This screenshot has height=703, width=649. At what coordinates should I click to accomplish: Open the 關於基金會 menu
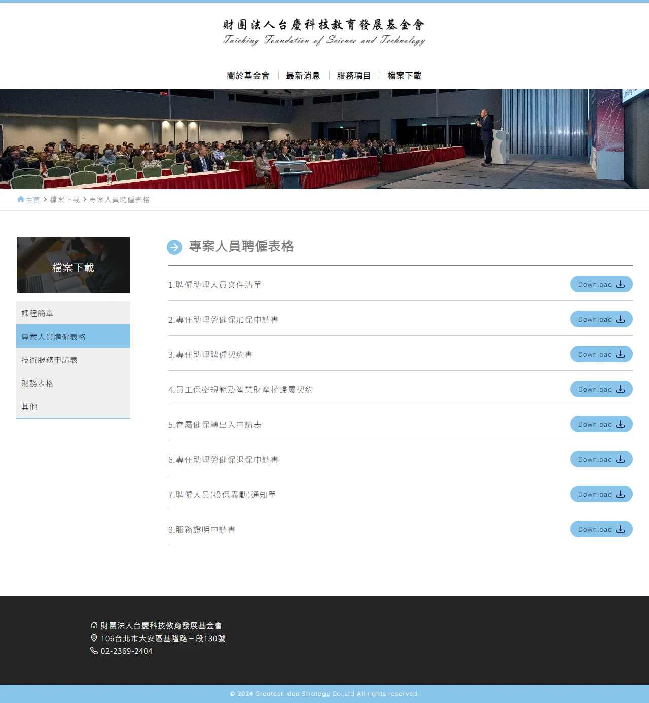pos(248,76)
